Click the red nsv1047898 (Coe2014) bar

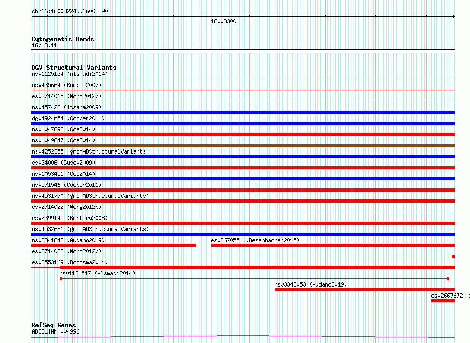[x=243, y=135]
